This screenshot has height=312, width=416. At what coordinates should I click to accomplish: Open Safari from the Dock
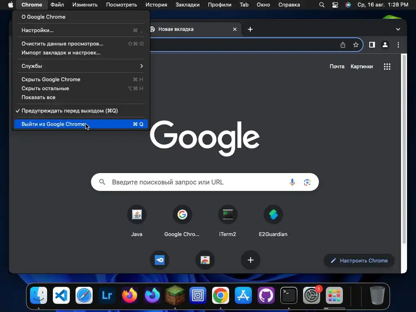point(84,295)
